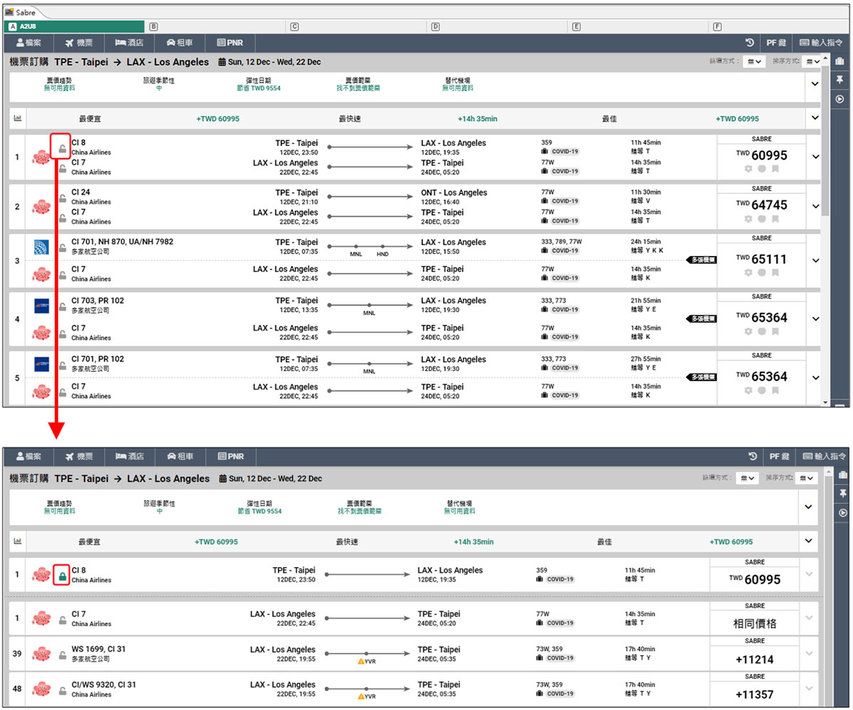
Task: Click the bookmark icon under TWD 64745
Action: pyautogui.click(x=775, y=219)
